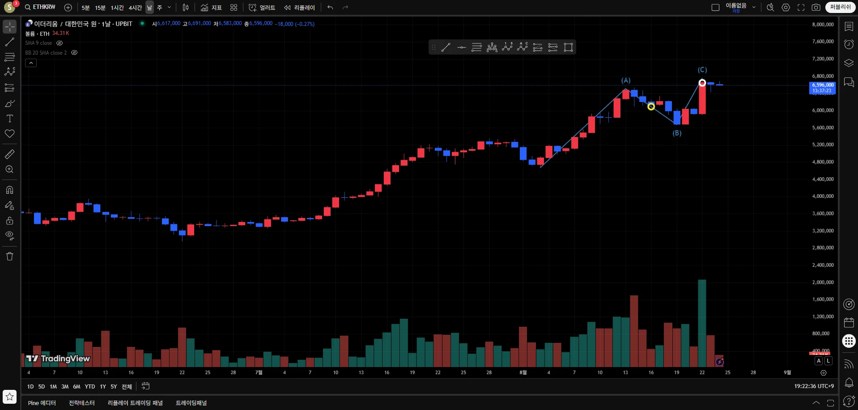Switch to the 5분 timeframe
The height and width of the screenshot is (410, 858).
pos(86,8)
